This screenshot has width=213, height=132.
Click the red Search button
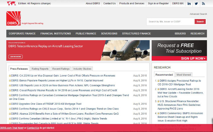click(x=200, y=22)
